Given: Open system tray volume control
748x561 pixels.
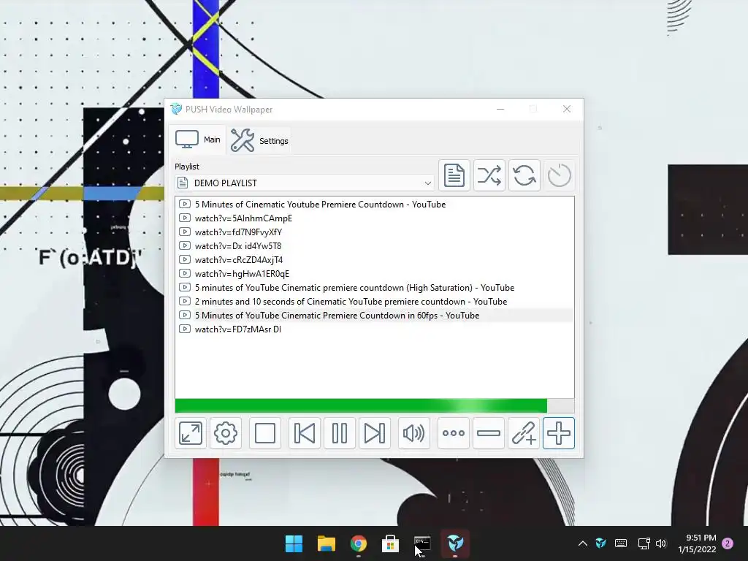Looking at the screenshot, I should (x=660, y=543).
